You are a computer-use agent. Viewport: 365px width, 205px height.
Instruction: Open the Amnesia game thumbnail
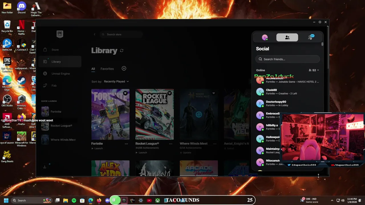155,168
